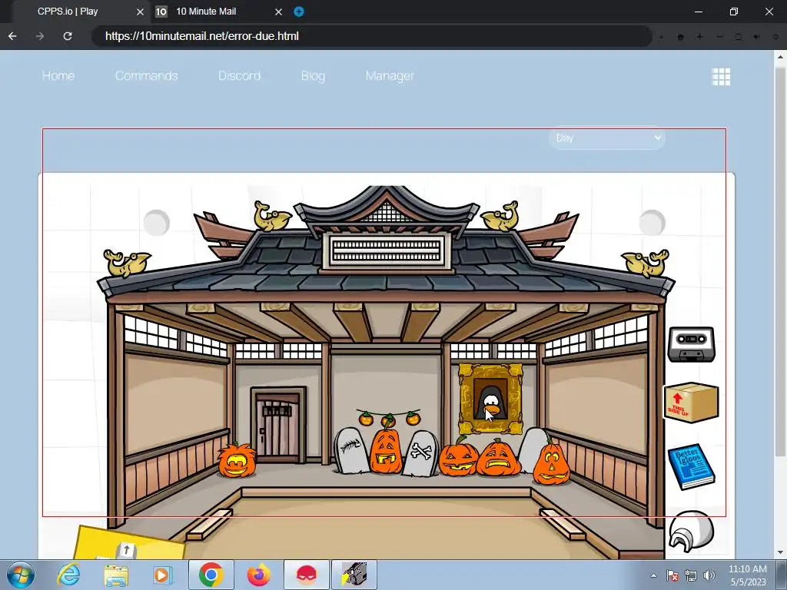Expand the Day dropdown
The height and width of the screenshot is (590, 787).
click(x=607, y=138)
